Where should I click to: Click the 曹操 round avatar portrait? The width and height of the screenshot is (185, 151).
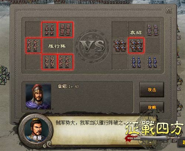pyautogui.click(x=36, y=131)
